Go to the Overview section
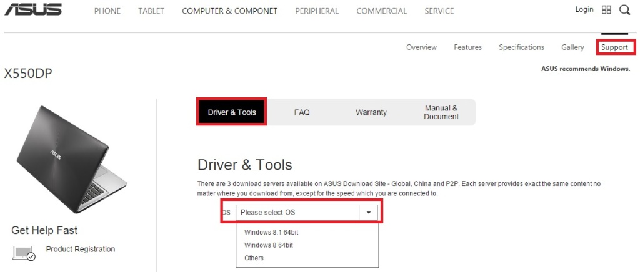This screenshot has height=272, width=640. coord(421,47)
